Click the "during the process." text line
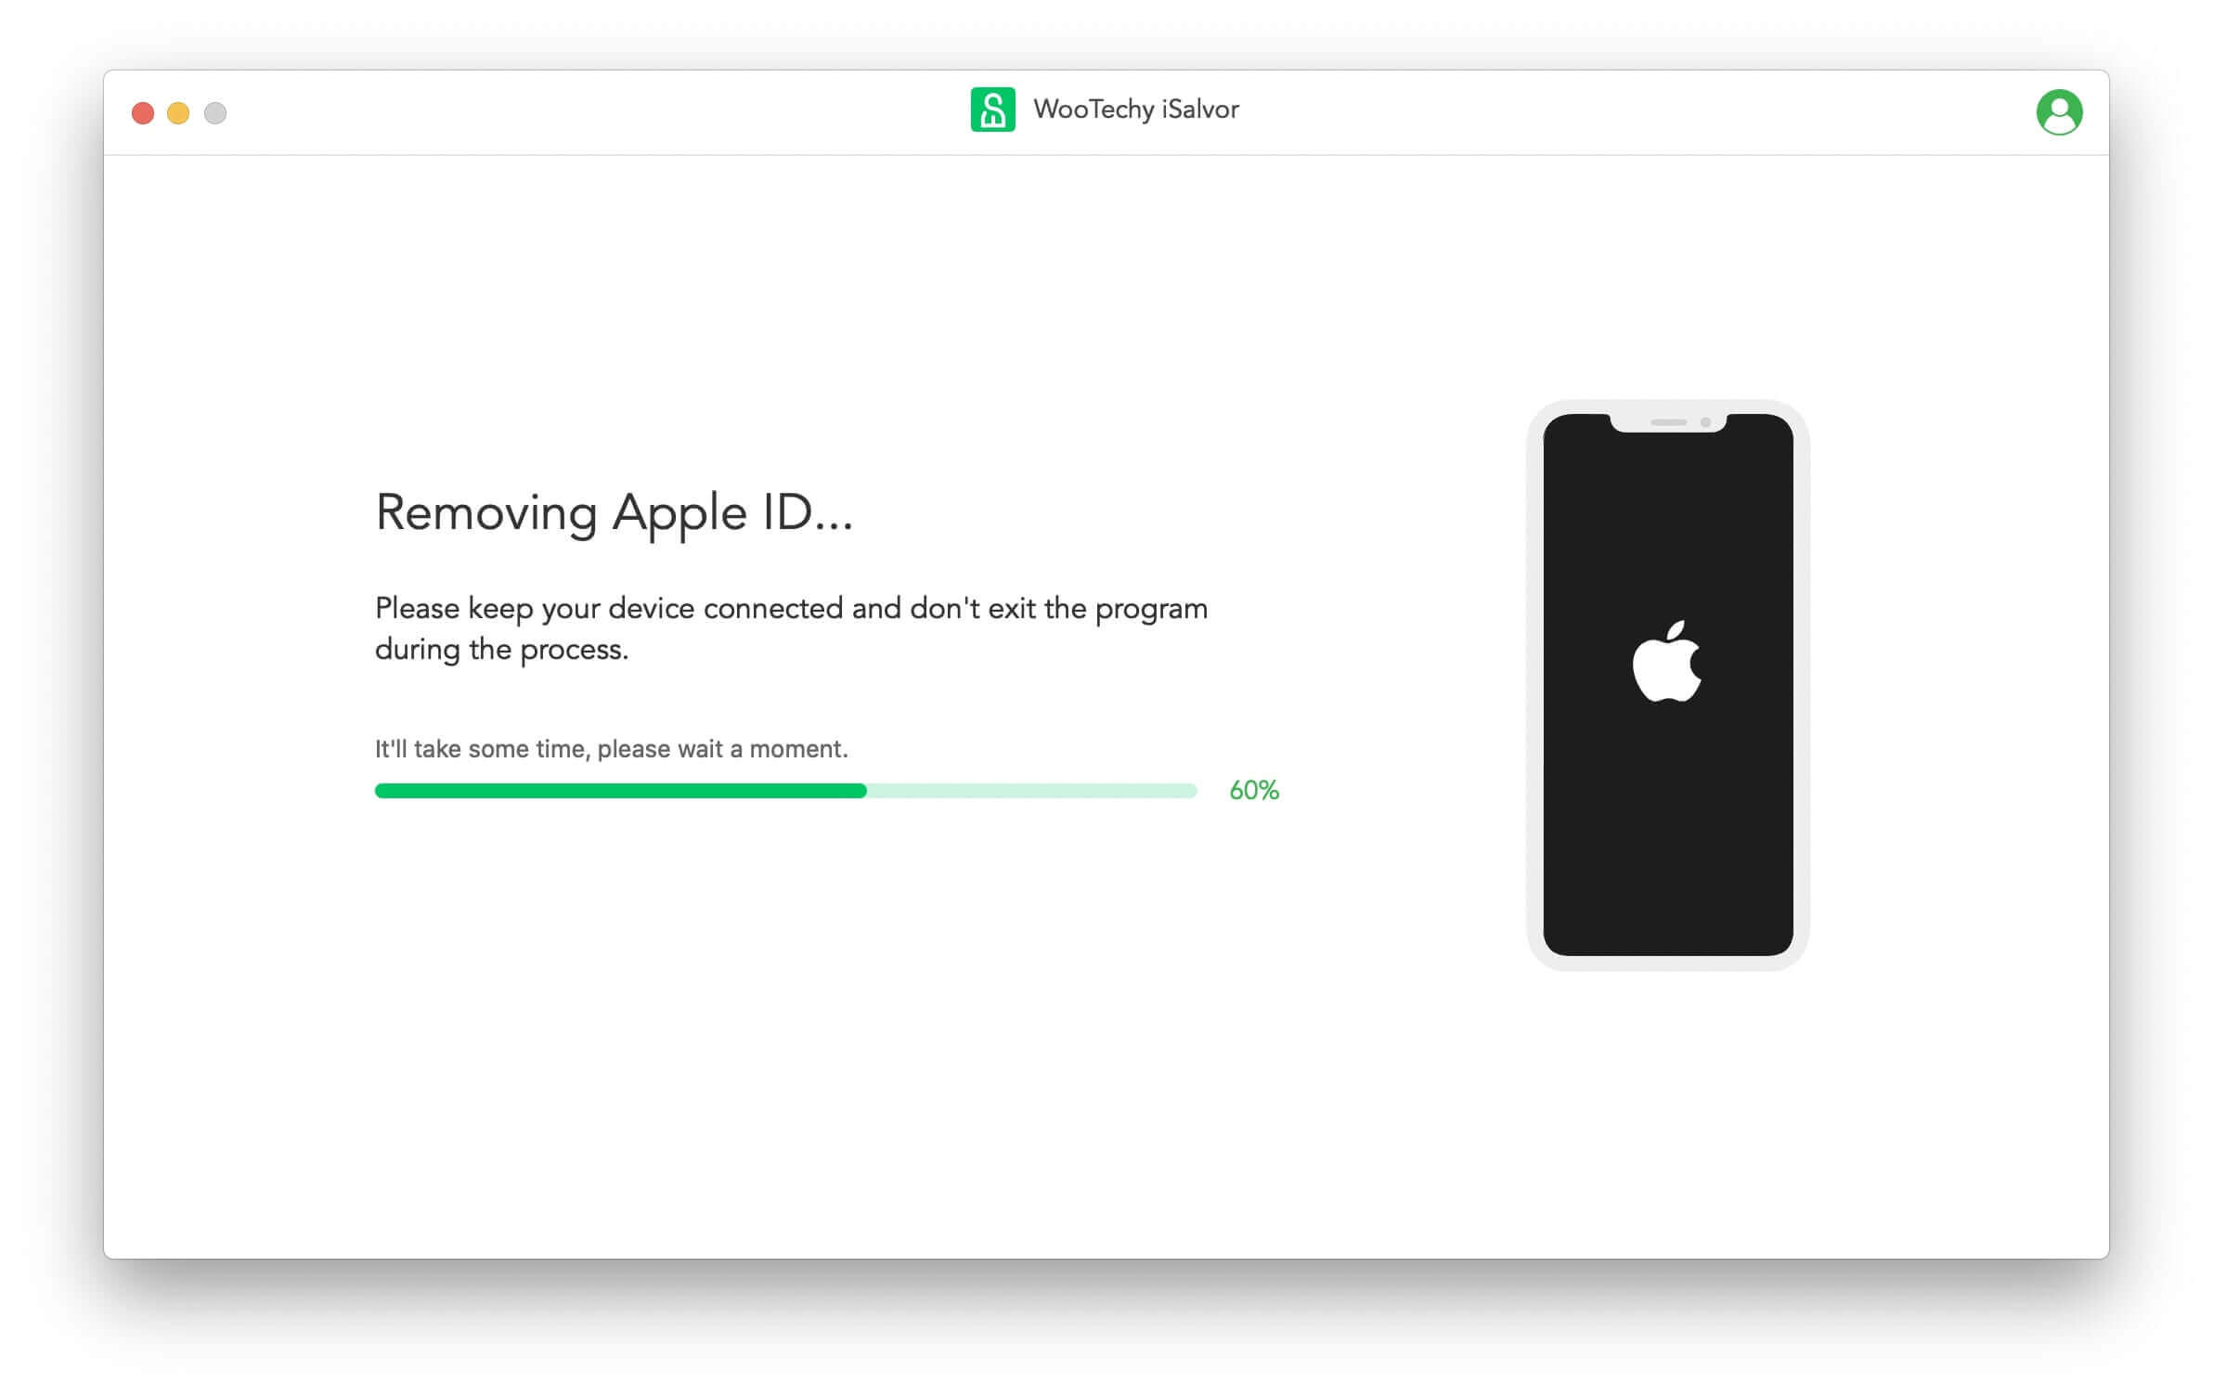2213x1396 pixels. tap(501, 650)
